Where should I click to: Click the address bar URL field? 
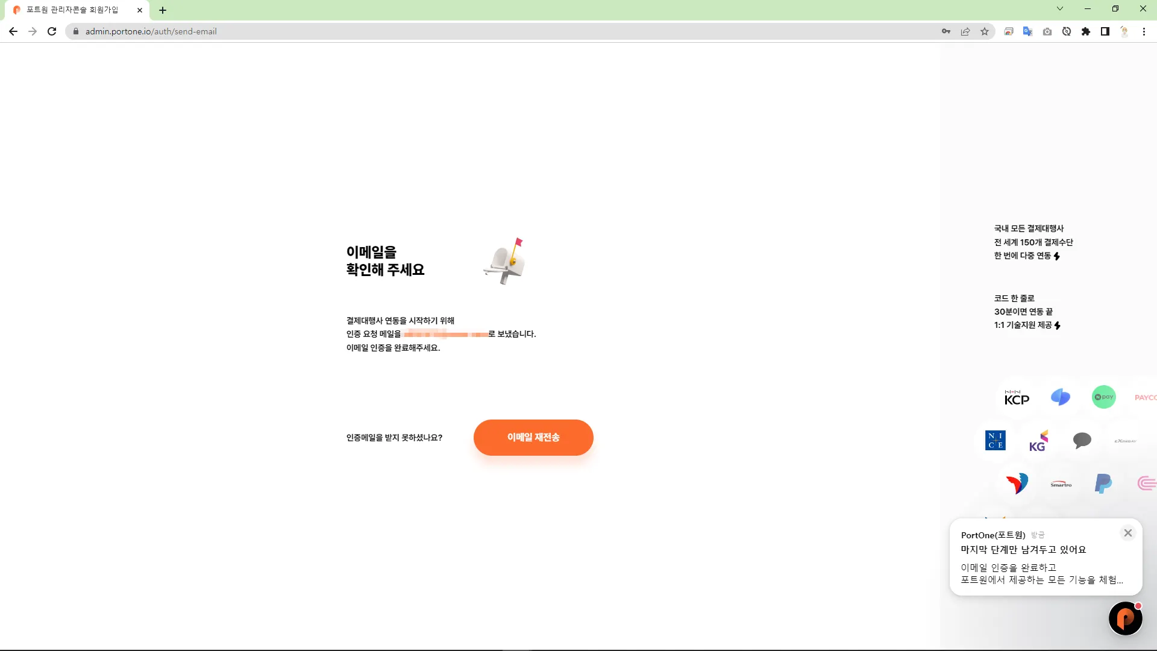click(x=422, y=31)
